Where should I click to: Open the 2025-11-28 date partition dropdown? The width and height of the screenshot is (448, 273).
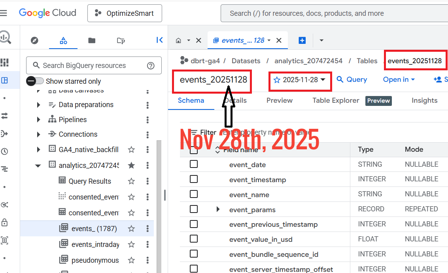click(x=300, y=80)
